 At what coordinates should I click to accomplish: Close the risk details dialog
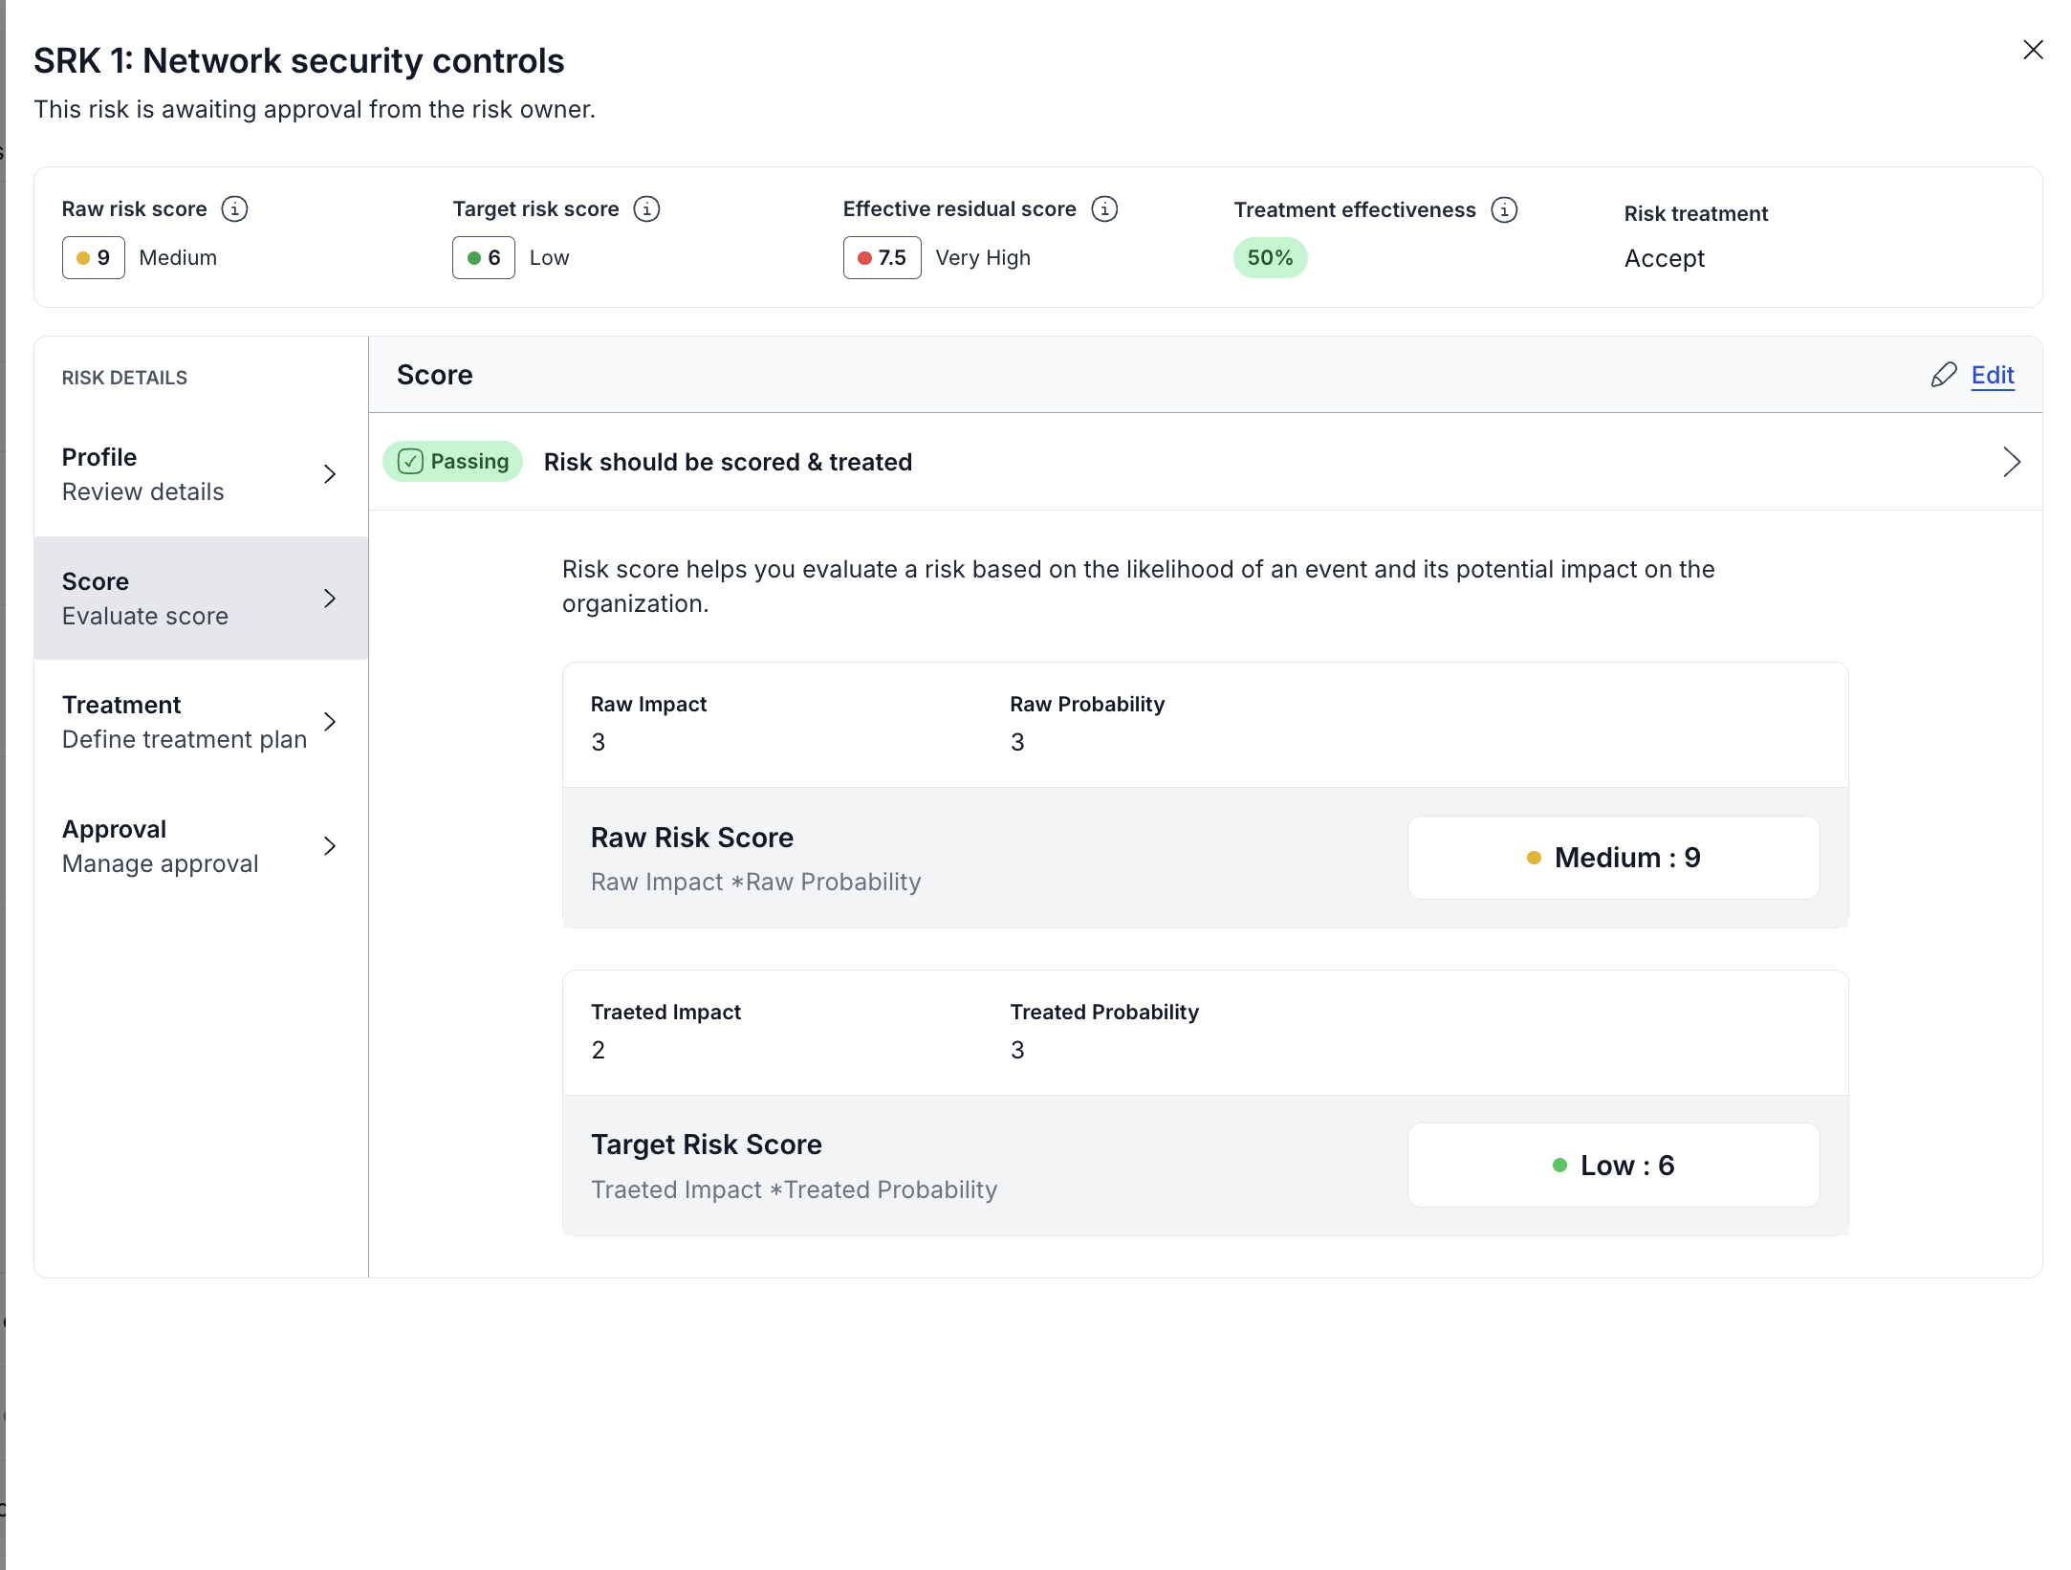(x=2033, y=50)
